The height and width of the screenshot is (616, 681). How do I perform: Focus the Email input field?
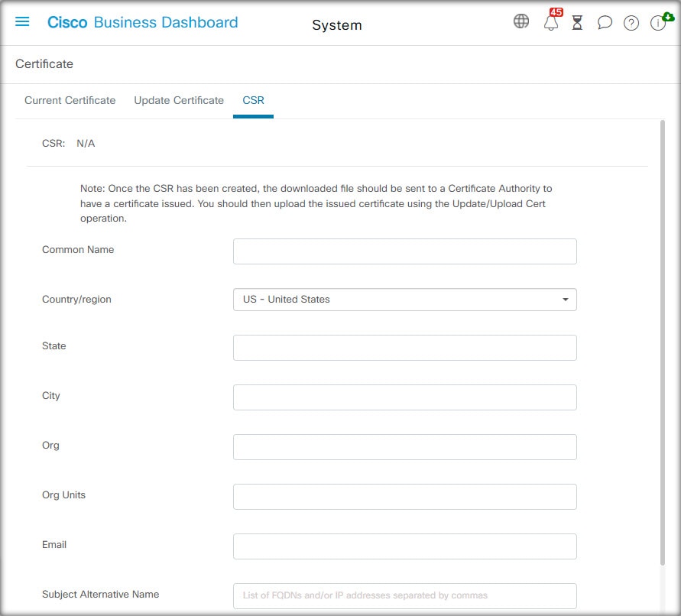click(x=404, y=546)
